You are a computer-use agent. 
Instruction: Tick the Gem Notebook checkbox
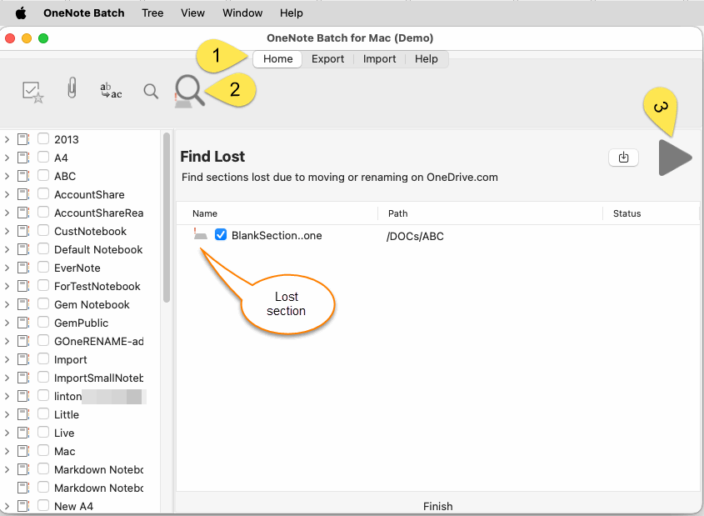click(x=43, y=304)
